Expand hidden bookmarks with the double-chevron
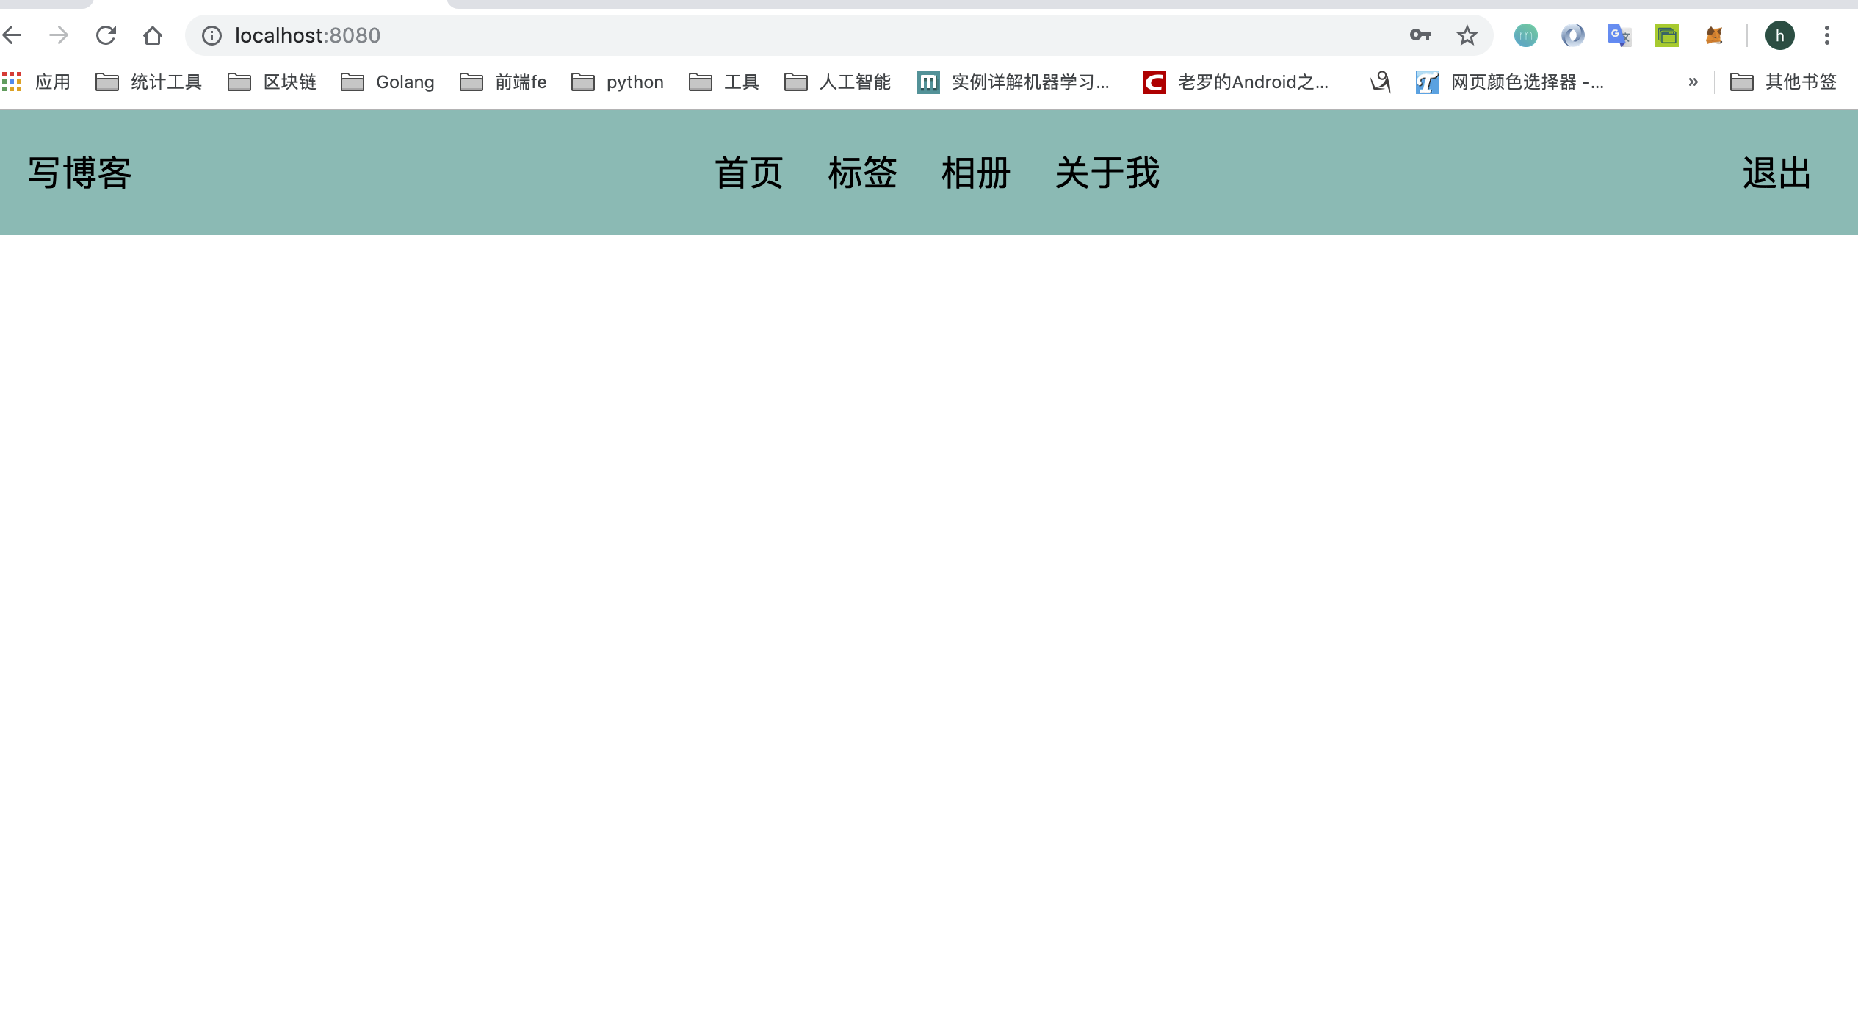This screenshot has height=1015, width=1858. click(x=1693, y=82)
